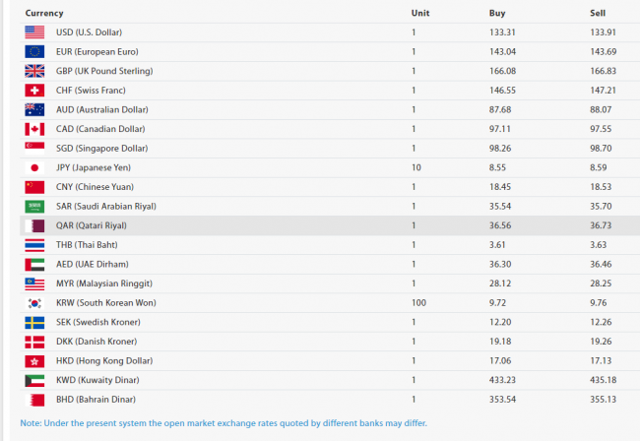
Task: Click the UK Pound Sterling flag icon
Action: coord(34,71)
